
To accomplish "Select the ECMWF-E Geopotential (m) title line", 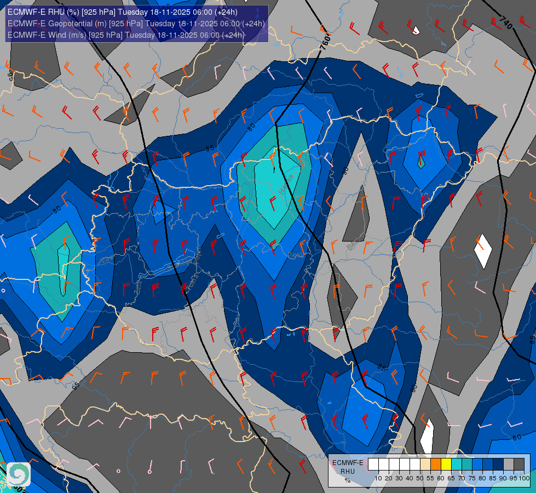I will click(136, 24).
